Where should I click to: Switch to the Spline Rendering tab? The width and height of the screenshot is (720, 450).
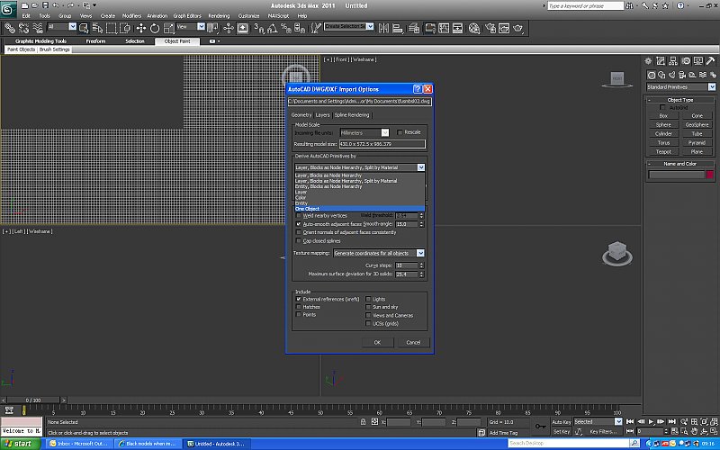pyautogui.click(x=352, y=115)
